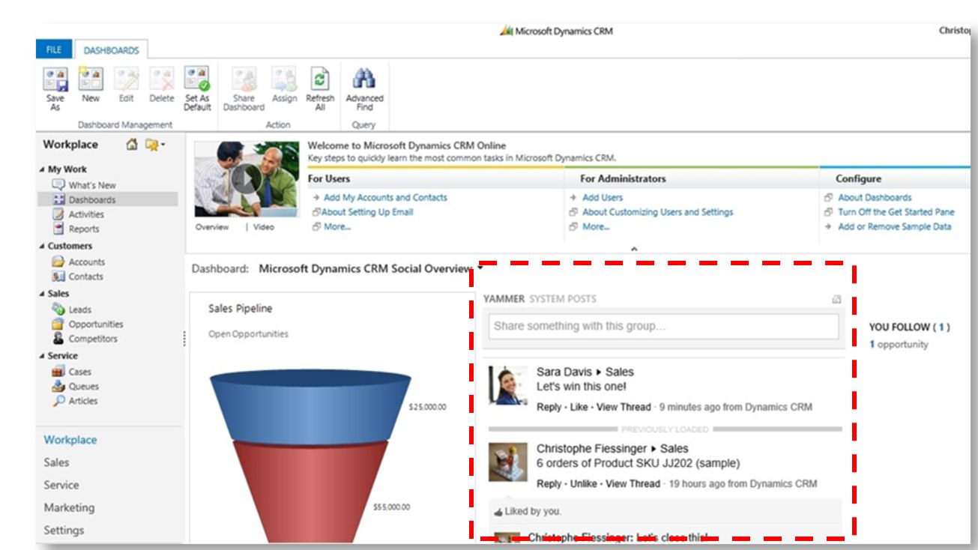Collapse the Customers section
The height and width of the screenshot is (550, 978).
[x=42, y=247]
